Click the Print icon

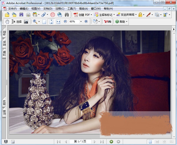point(28,14)
